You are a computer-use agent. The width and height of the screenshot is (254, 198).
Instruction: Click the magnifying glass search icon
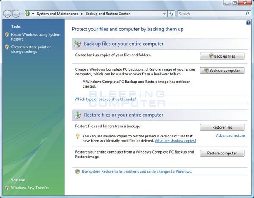(x=247, y=14)
